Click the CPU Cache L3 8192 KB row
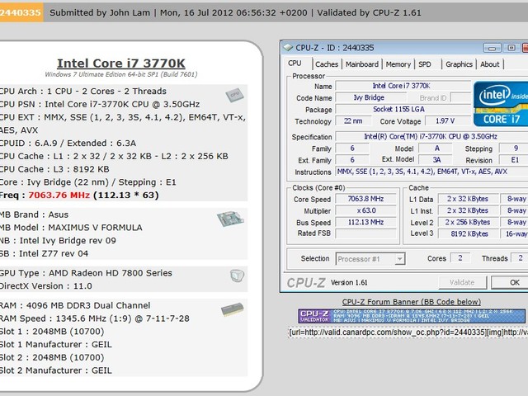 pyautogui.click(x=54, y=169)
